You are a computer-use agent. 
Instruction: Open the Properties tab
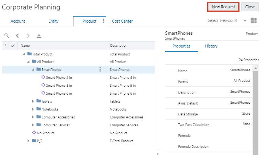coord(181,46)
